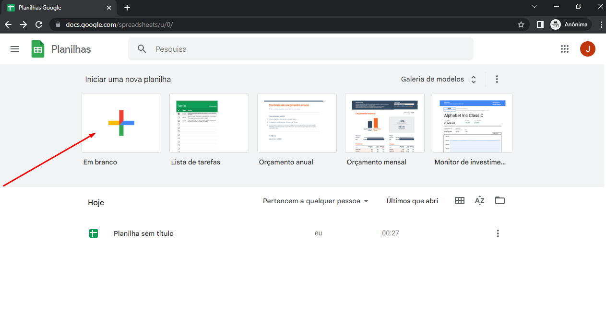Expand the Galeria de modelos
The width and height of the screenshot is (606, 325).
pyautogui.click(x=439, y=79)
